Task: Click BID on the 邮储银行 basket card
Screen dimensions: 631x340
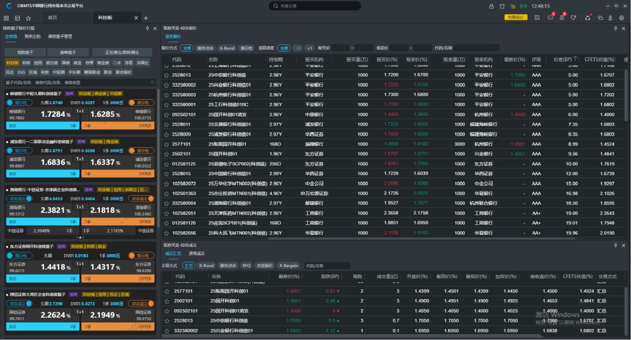Action: tap(43, 126)
